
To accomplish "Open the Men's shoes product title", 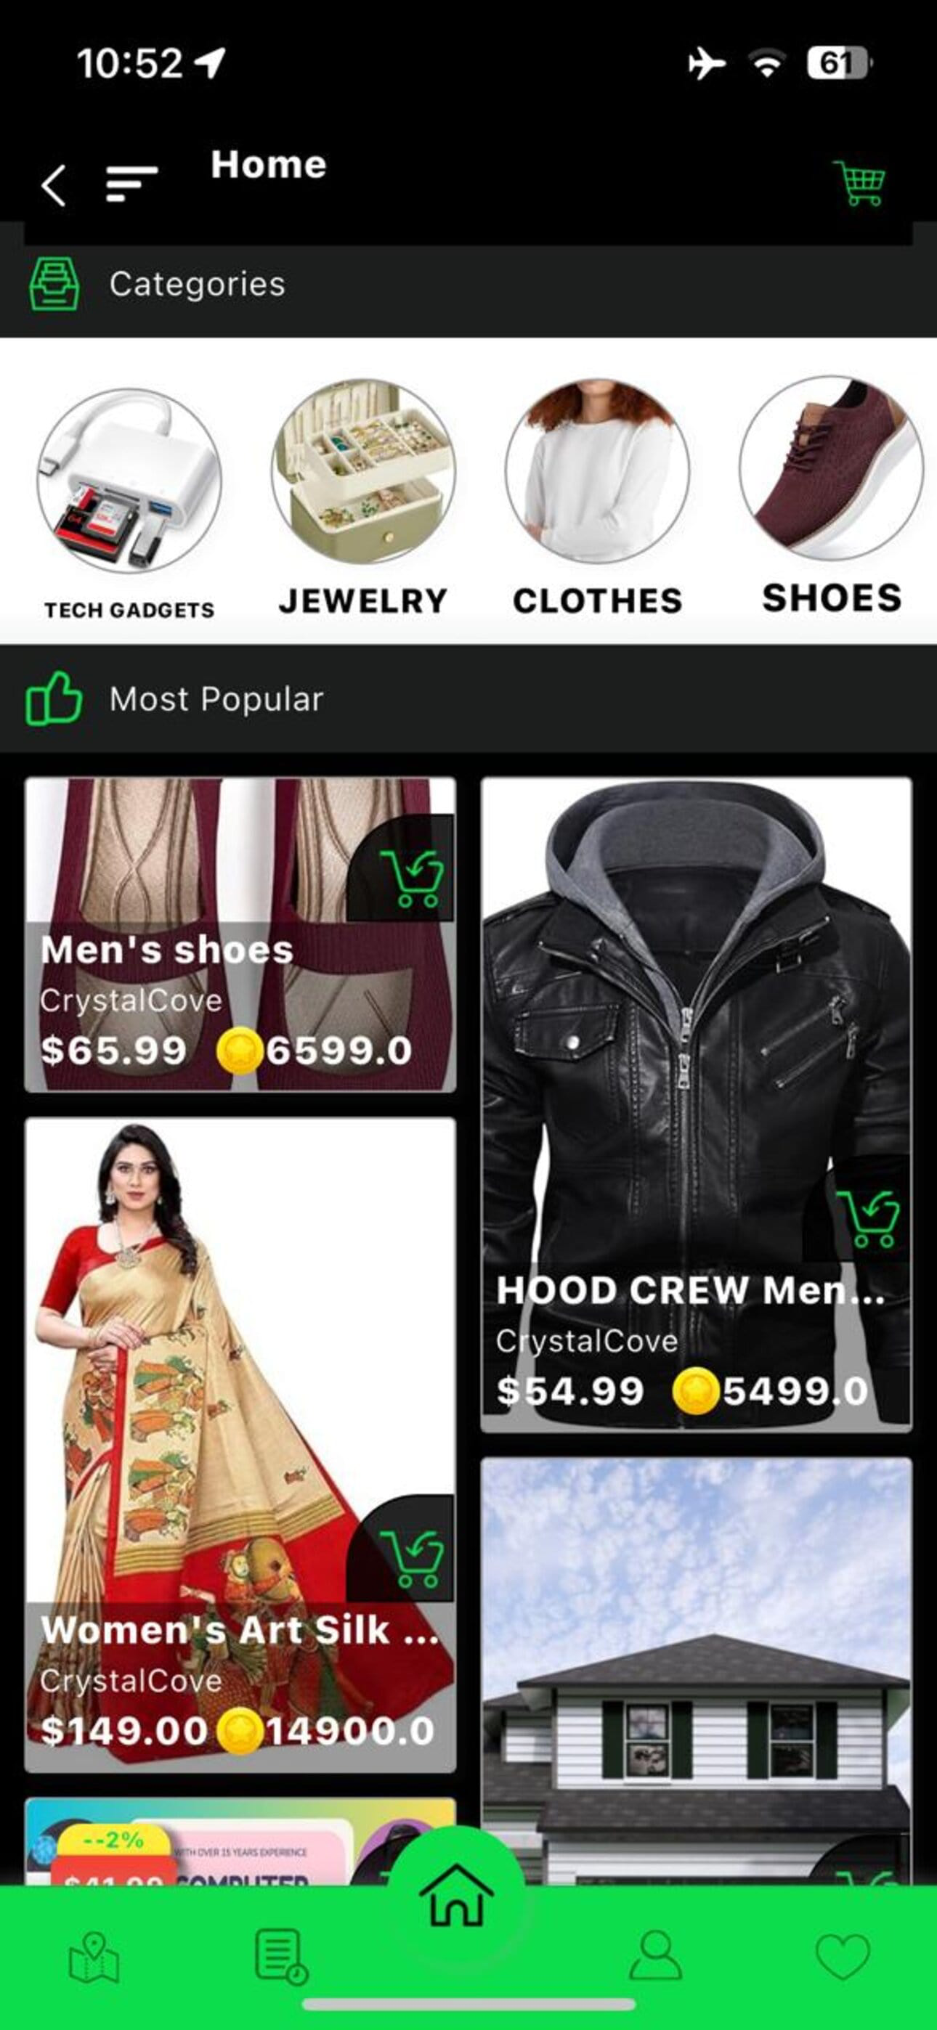I will tap(167, 950).
